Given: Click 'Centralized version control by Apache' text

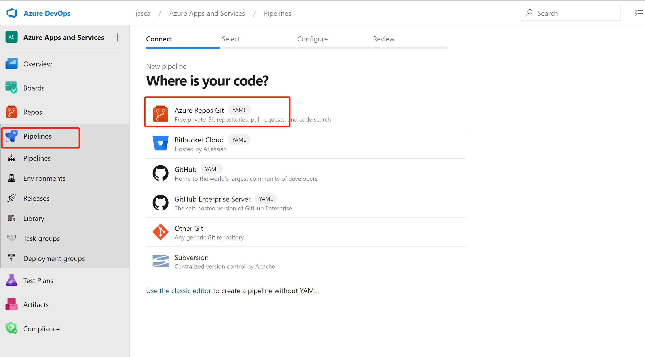Looking at the screenshot, I should pos(225,266).
